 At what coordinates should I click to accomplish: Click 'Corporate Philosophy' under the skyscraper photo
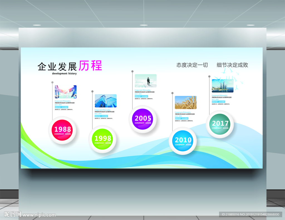[x=102, y=110]
